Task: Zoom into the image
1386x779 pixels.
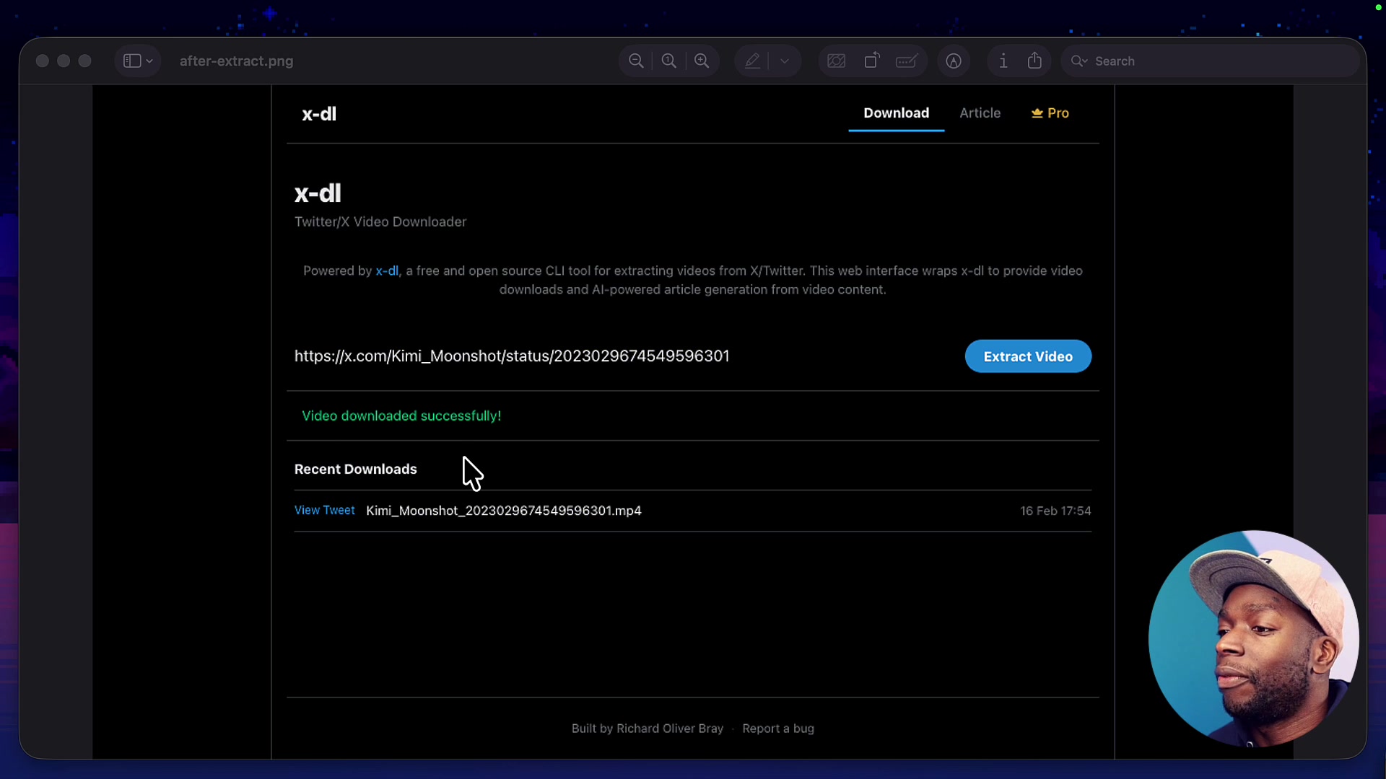Action: (702, 61)
